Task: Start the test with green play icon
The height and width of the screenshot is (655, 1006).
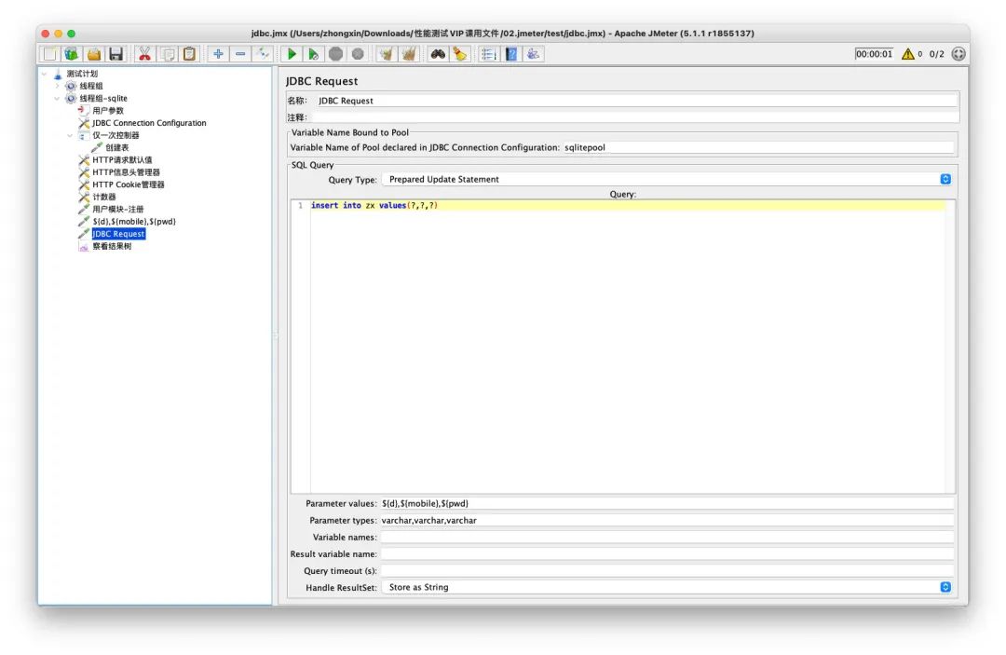Action: (292, 55)
